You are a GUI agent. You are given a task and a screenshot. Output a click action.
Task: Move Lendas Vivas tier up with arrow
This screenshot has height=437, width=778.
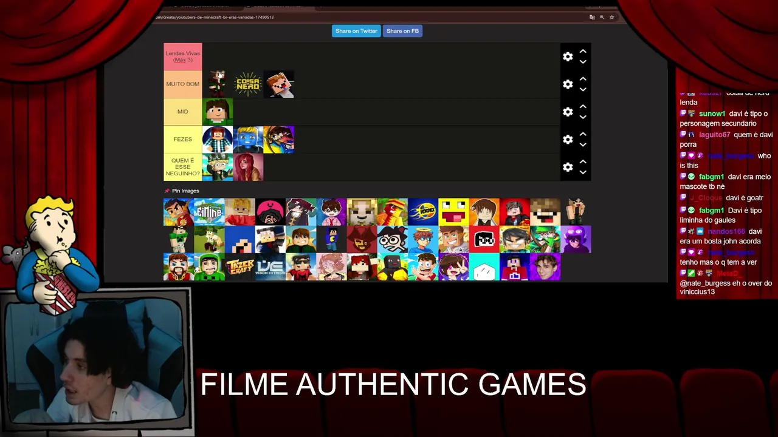[x=583, y=51]
